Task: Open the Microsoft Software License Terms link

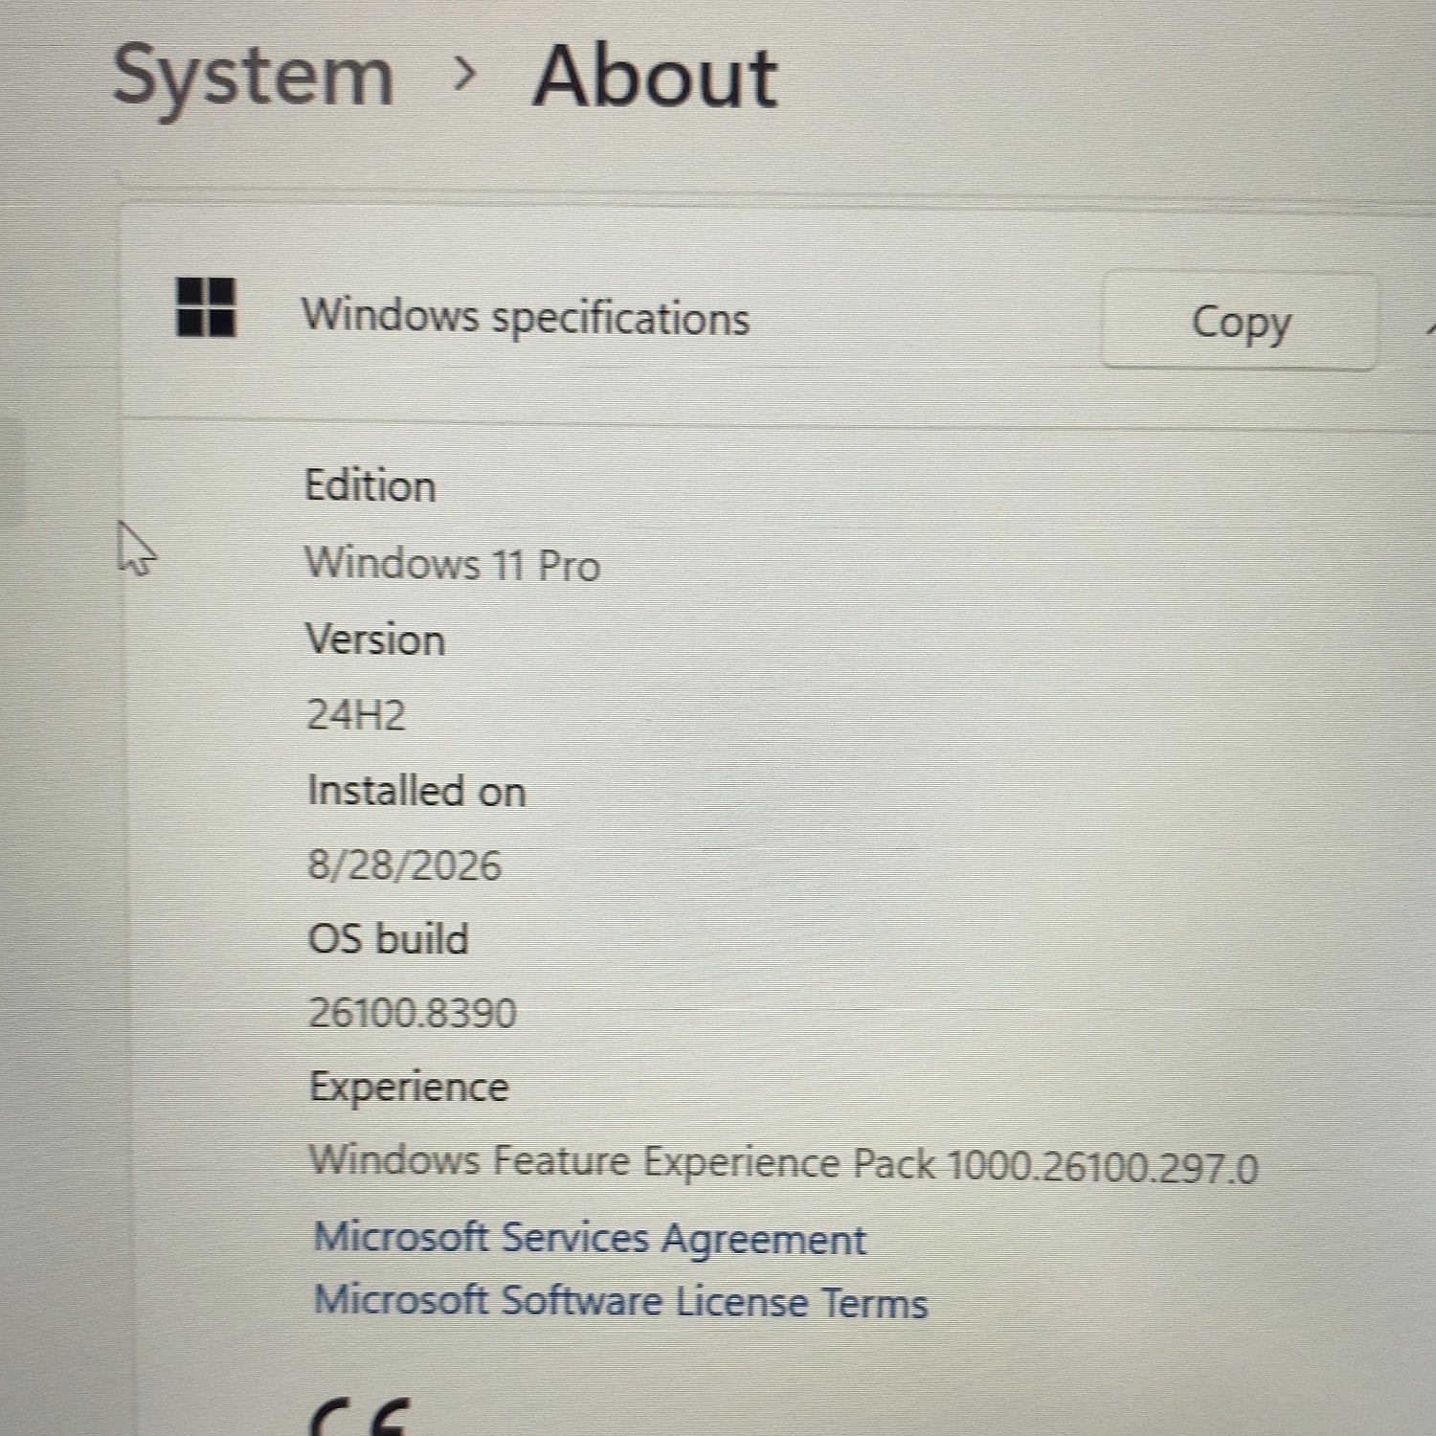Action: 620,1302
